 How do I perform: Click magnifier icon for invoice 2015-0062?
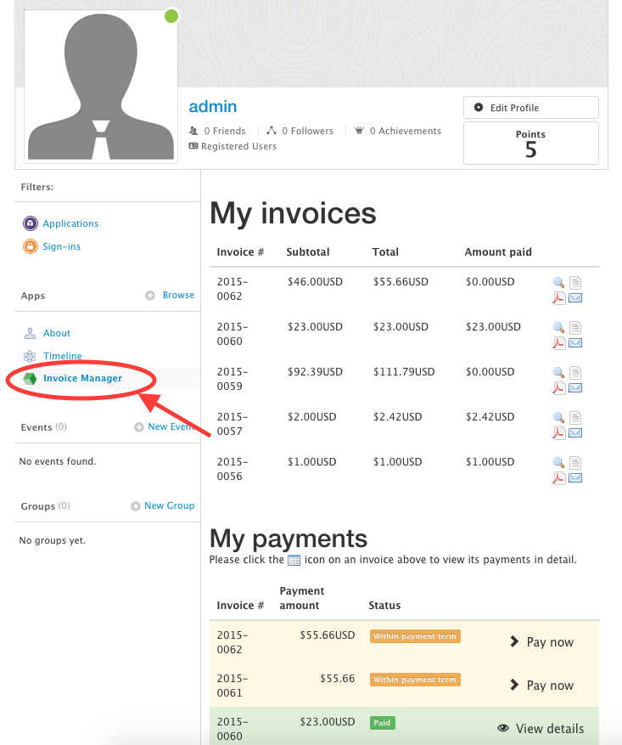tap(558, 283)
